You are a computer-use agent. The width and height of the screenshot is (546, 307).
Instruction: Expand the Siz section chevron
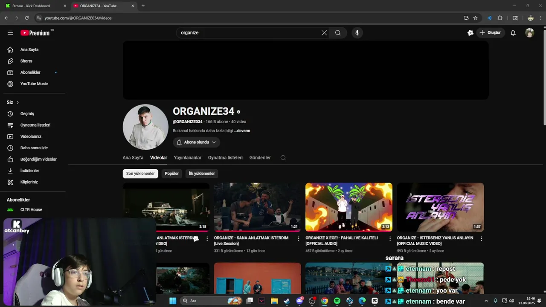[x=17, y=102]
